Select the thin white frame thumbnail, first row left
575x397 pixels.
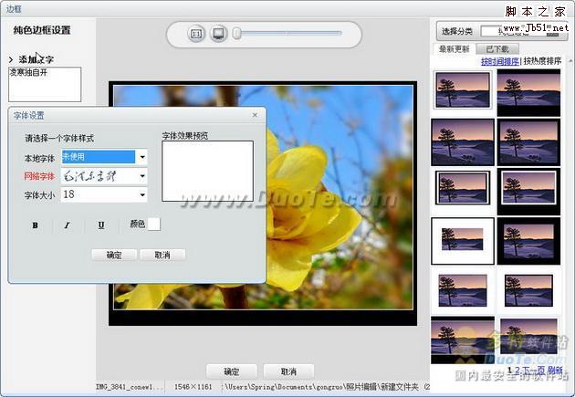tap(463, 89)
